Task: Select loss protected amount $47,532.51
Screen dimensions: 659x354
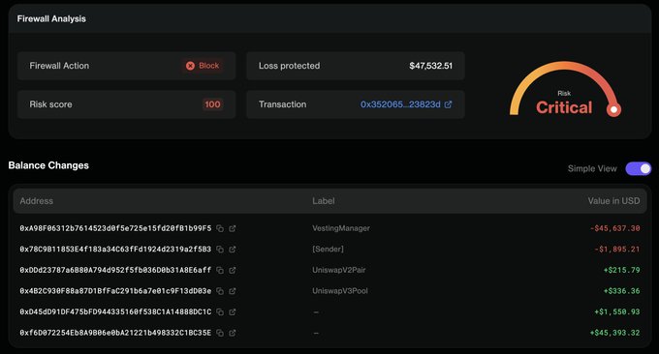Action: (x=431, y=66)
